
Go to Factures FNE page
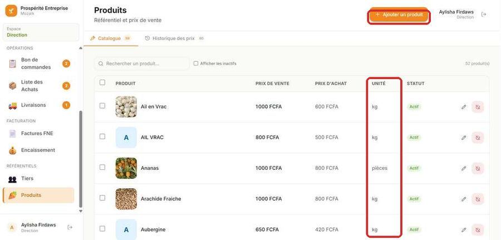click(38, 134)
